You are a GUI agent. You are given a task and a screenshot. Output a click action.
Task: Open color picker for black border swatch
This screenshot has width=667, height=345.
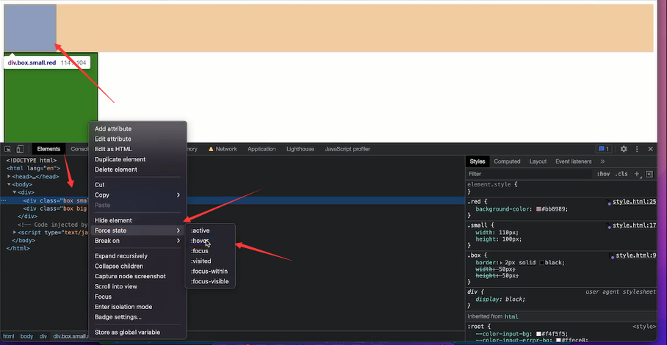(x=541, y=263)
